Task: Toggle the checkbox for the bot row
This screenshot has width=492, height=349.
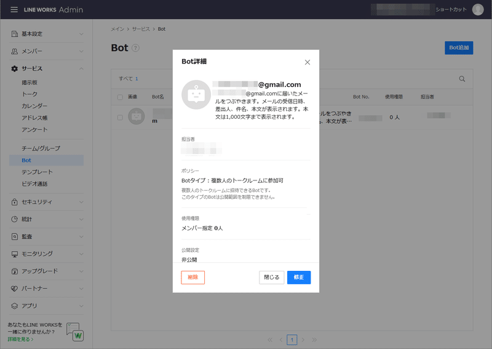Action: click(120, 118)
